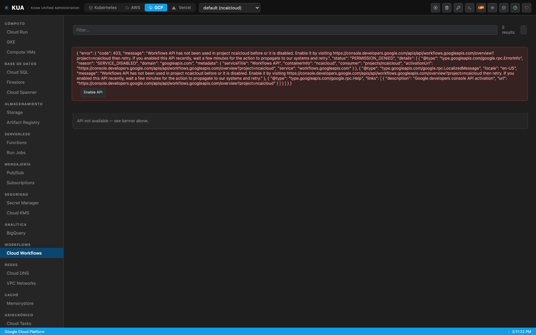
Task: Switch to the AWS tab
Action: (x=133, y=8)
